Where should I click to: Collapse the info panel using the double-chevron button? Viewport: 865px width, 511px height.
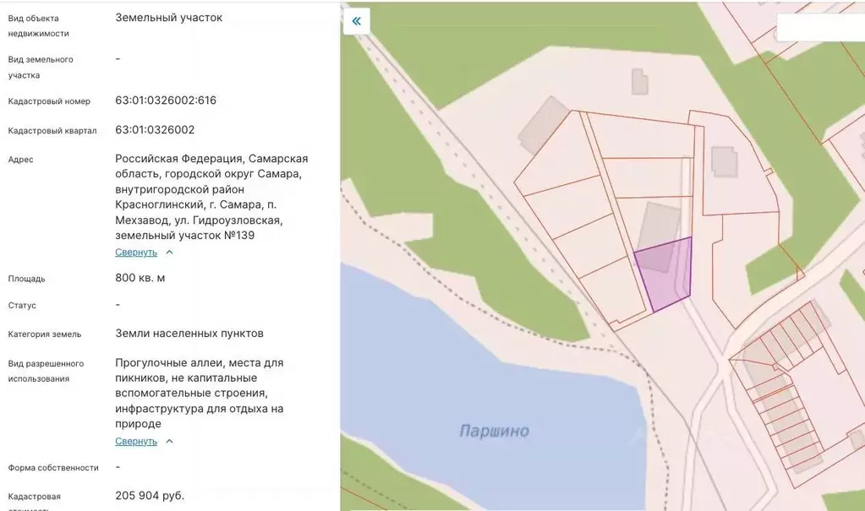tap(355, 20)
